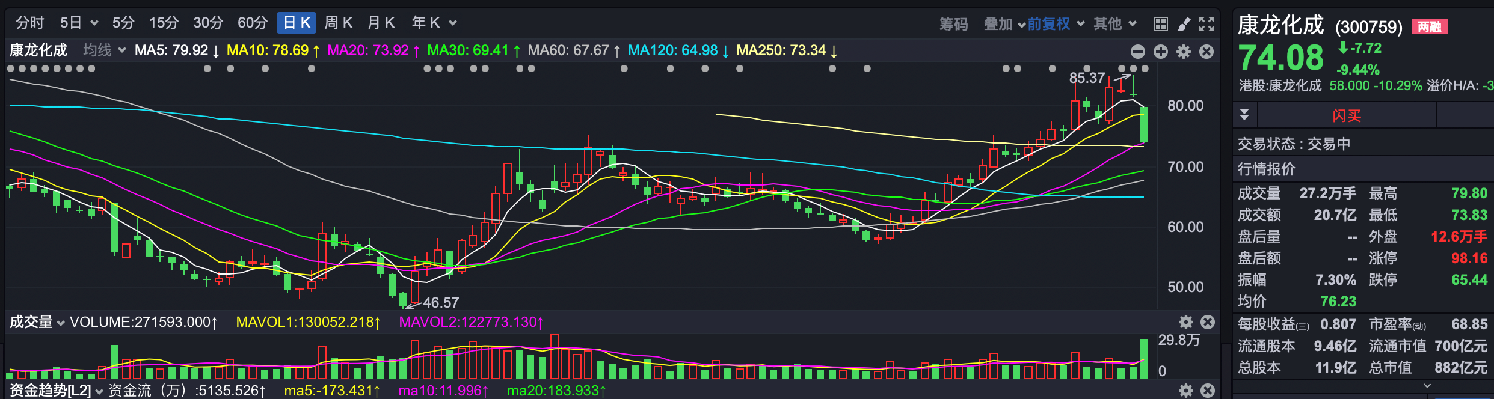Viewport: 1494px width, 399px height.
Task: Switch to 月K monthly candlestick
Action: 381,23
